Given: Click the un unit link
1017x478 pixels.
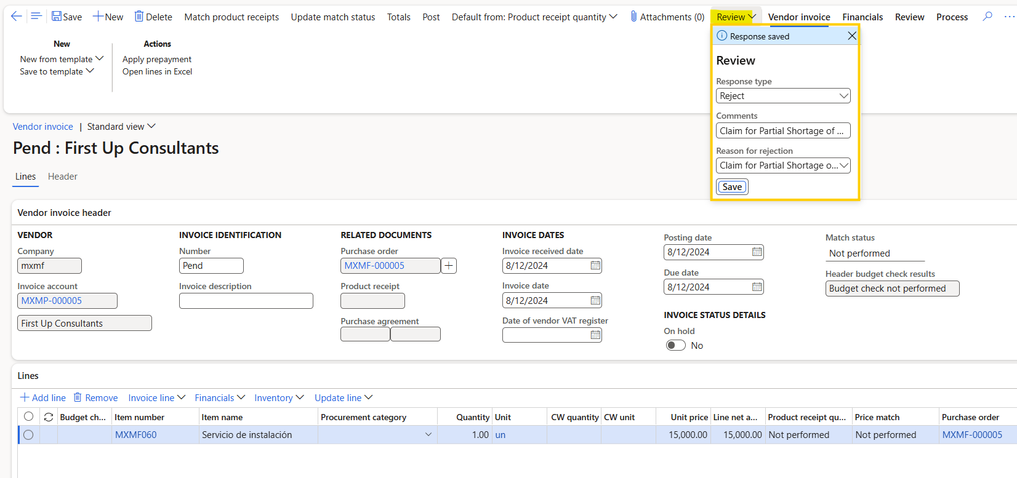Looking at the screenshot, I should click(500, 435).
